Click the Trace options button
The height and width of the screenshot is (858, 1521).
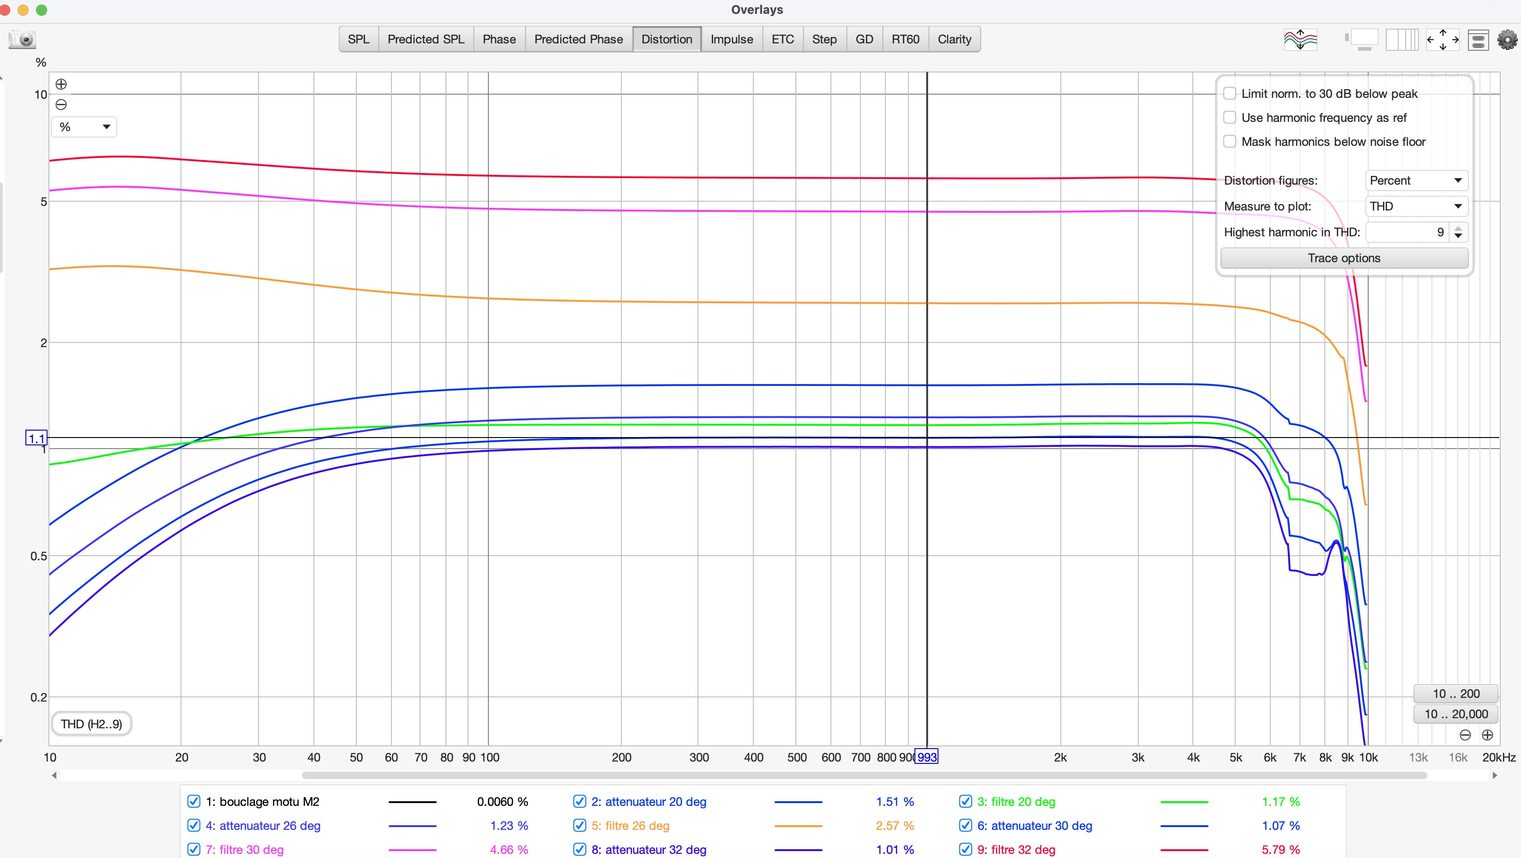[1343, 258]
